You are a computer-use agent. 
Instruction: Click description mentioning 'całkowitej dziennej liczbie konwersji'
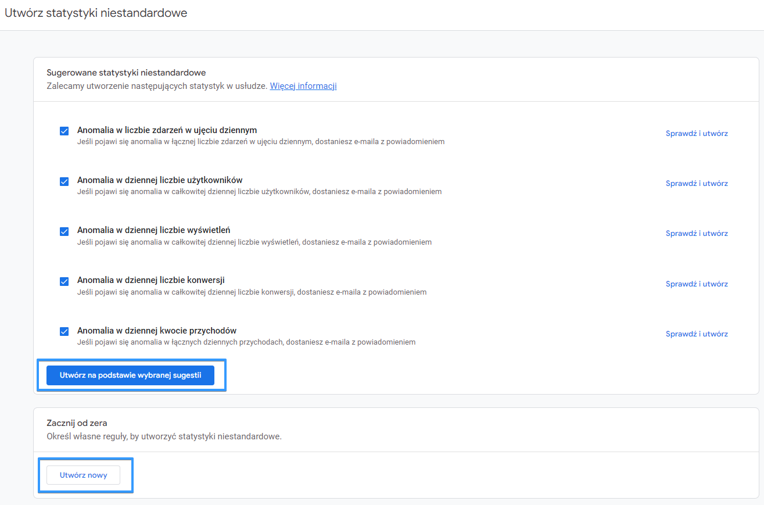coord(252,292)
